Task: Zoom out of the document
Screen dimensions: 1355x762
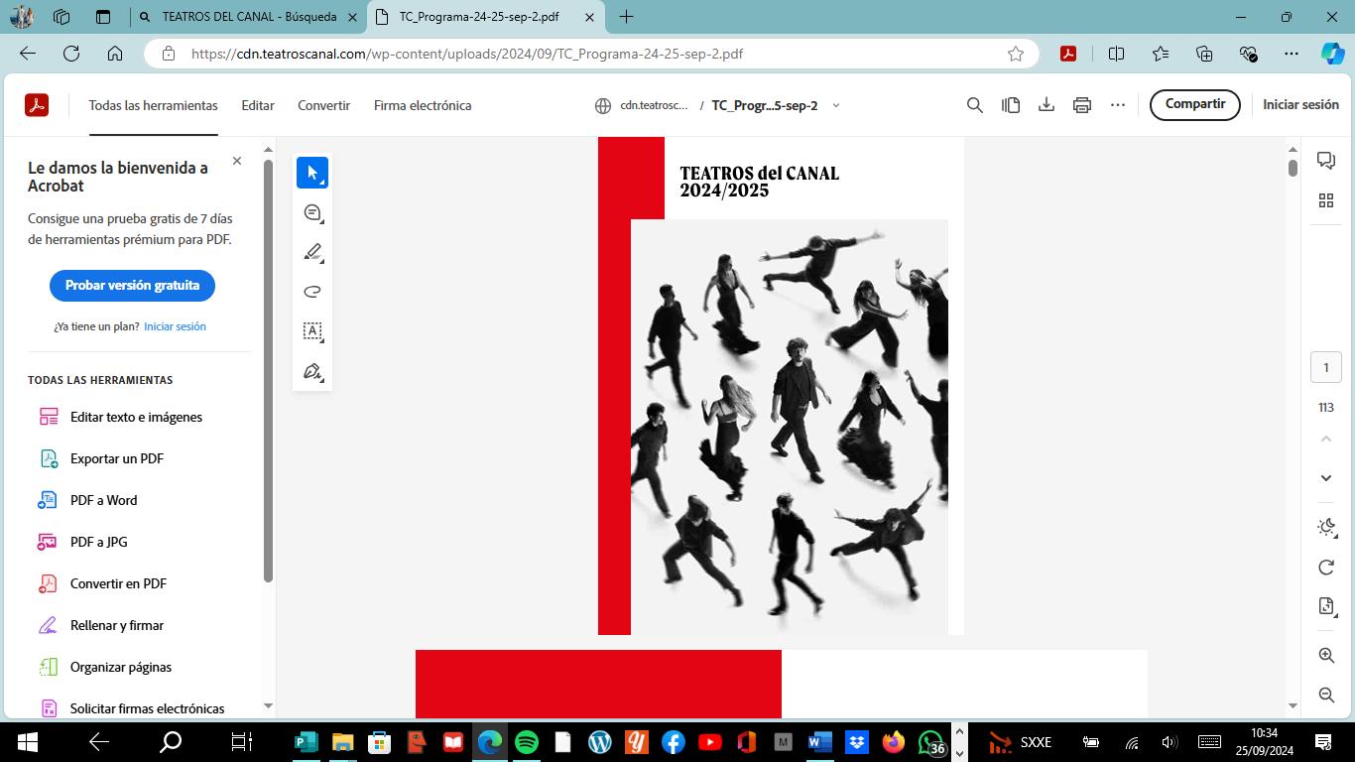Action: tap(1326, 696)
